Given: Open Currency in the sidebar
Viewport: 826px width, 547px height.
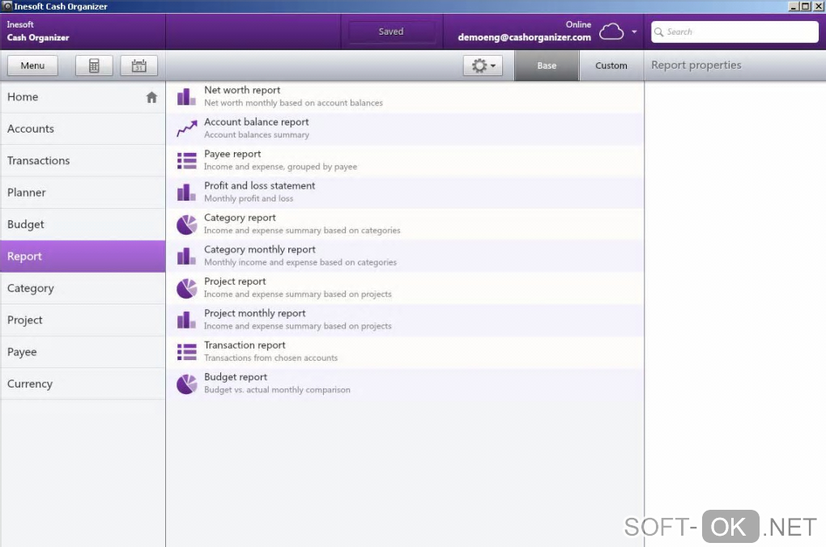Looking at the screenshot, I should click(83, 384).
